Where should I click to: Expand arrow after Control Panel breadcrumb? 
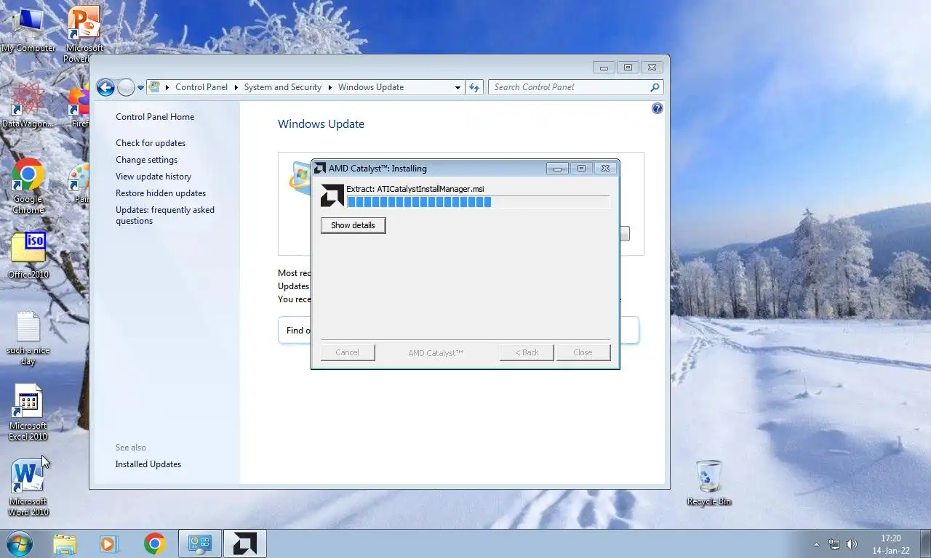tap(236, 87)
